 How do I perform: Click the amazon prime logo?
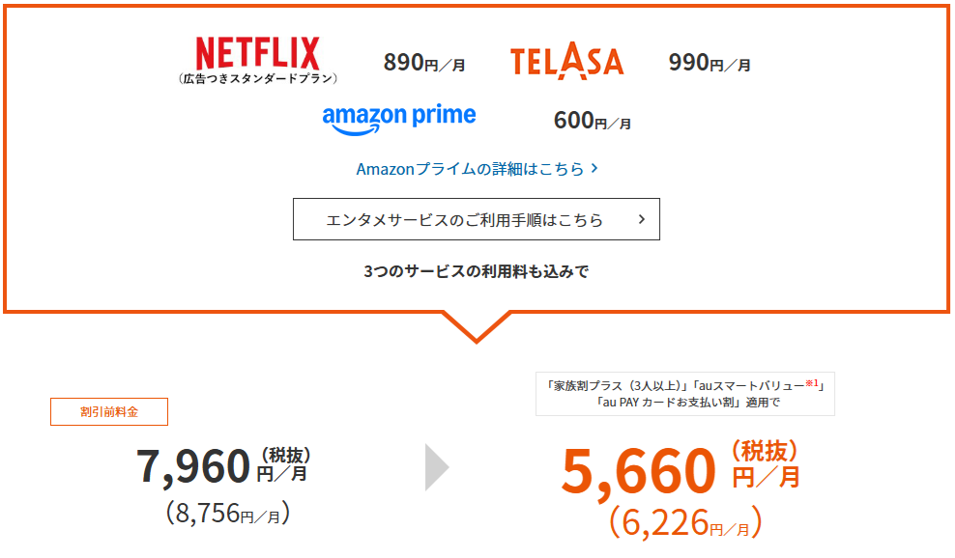point(399,120)
